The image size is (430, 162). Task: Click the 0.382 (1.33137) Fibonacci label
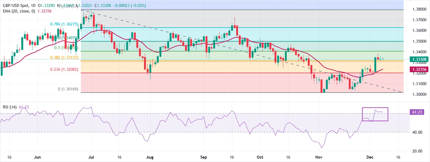[x=64, y=57]
